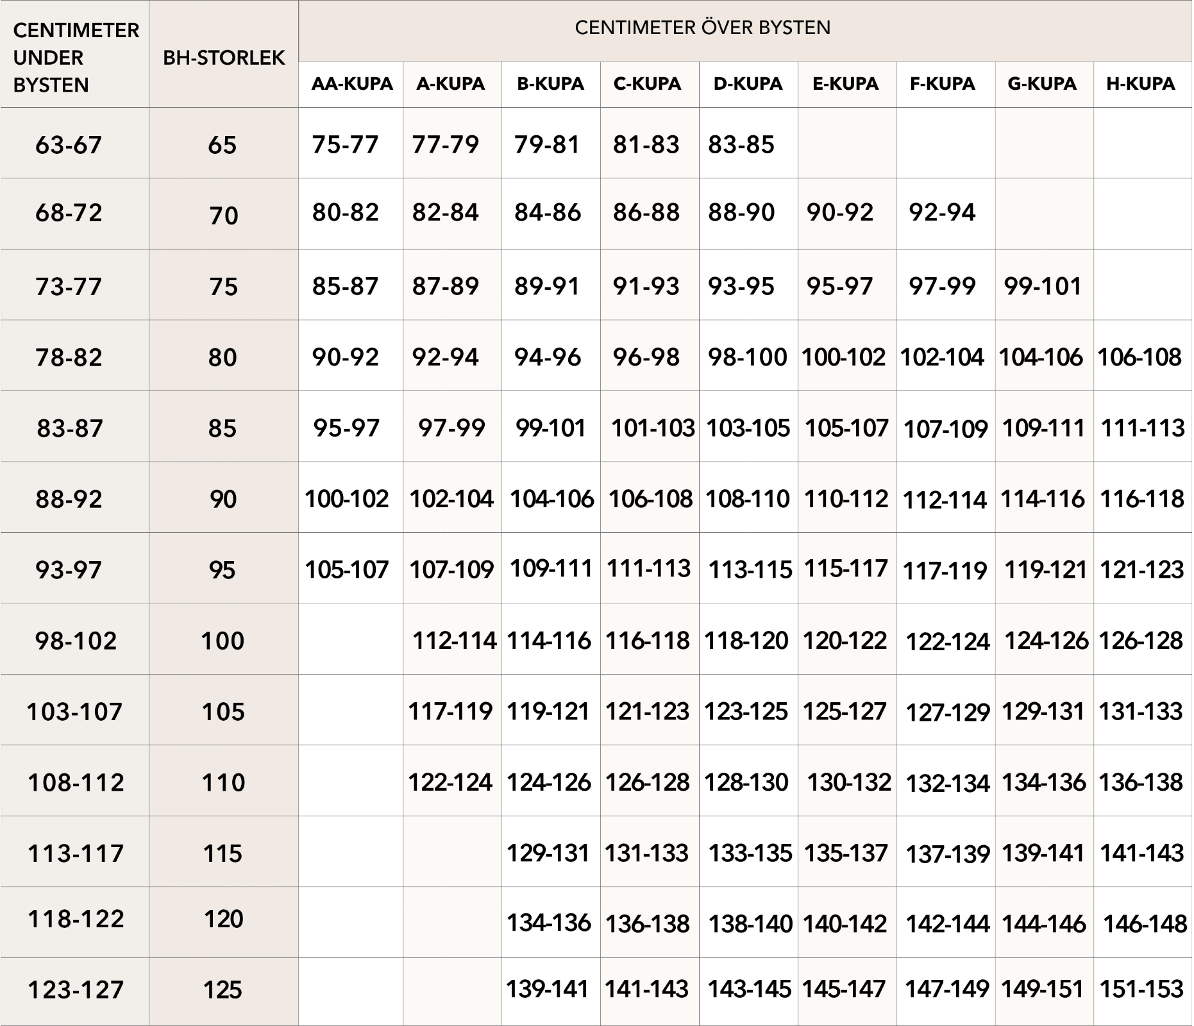Select the 122-124 cell in A-KUPA column

point(451,782)
